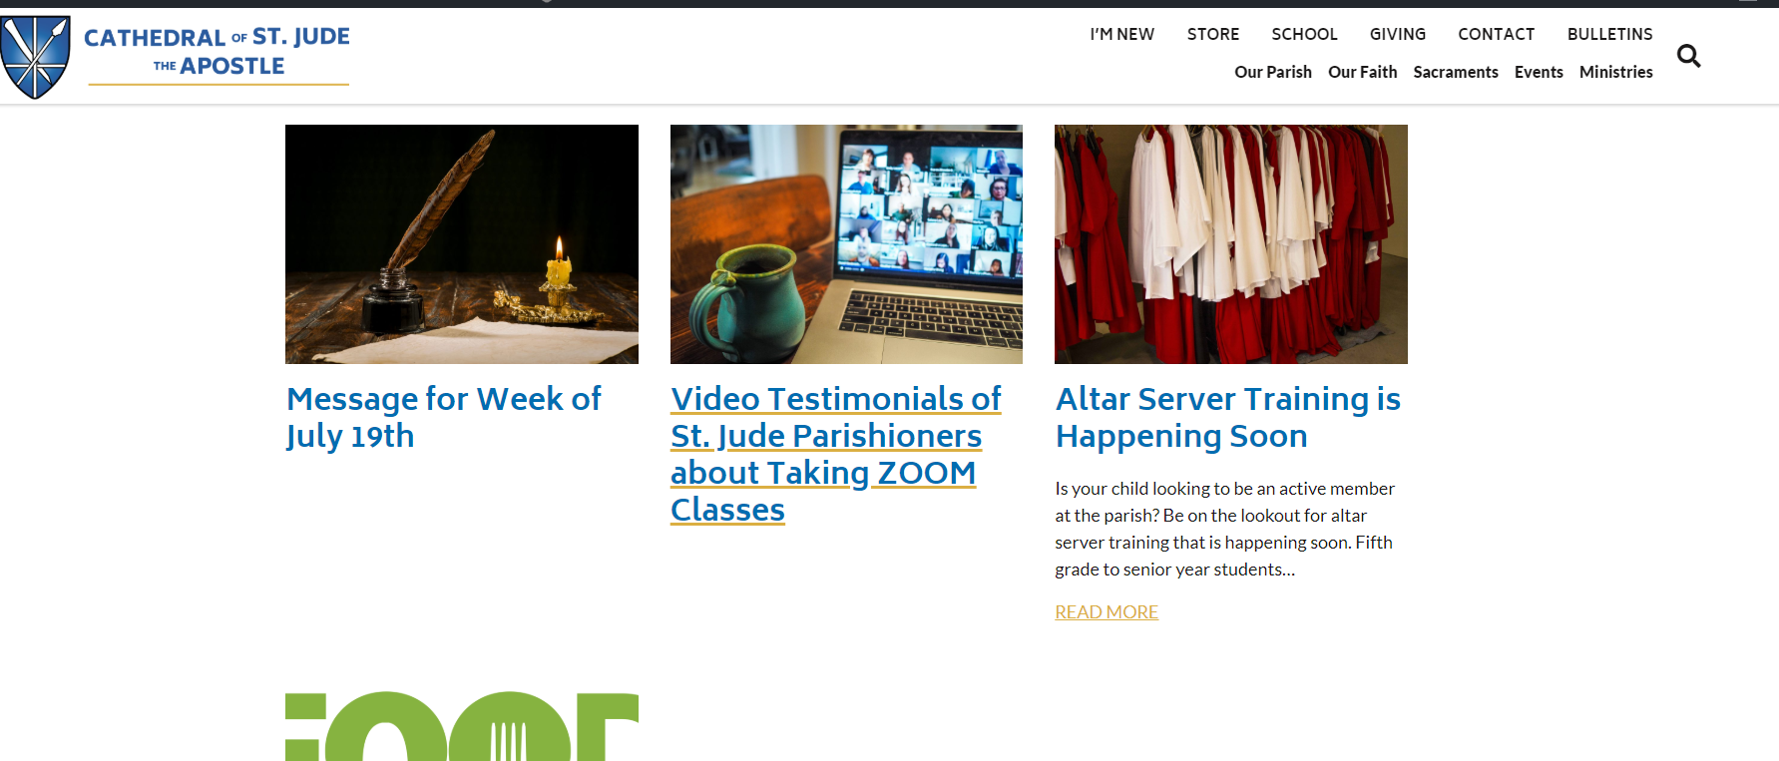Screen dimensions: 1779x761
Task: Open the Events navigation item
Action: point(1538,72)
